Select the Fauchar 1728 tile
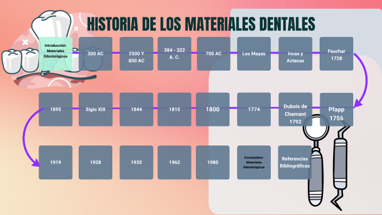The height and width of the screenshot is (215, 382). click(x=336, y=54)
